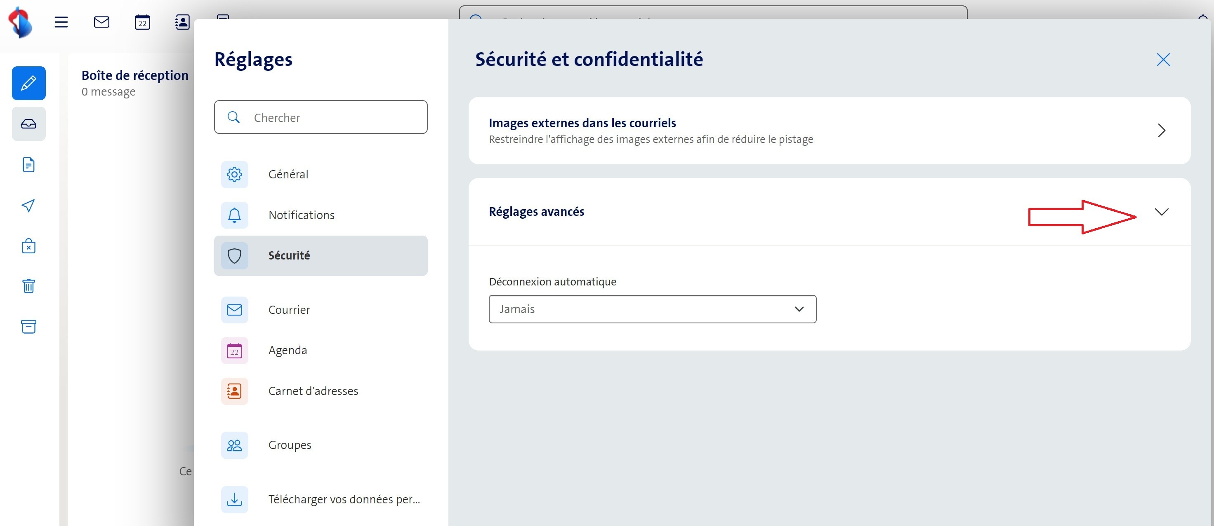The width and height of the screenshot is (1214, 526).
Task: Open the calendar icon in top bar
Action: click(x=142, y=22)
